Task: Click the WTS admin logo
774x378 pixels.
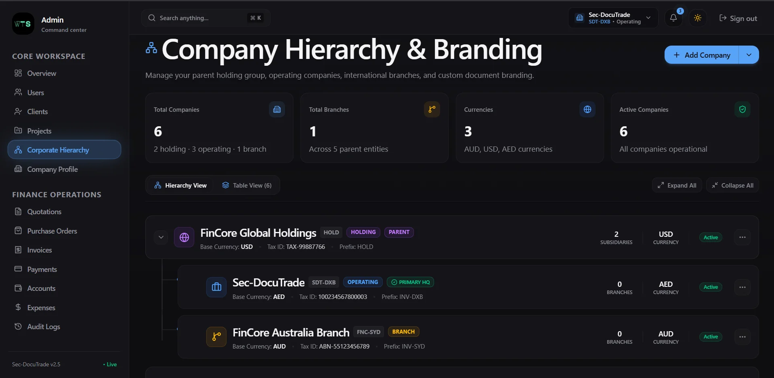Action: 23,23
